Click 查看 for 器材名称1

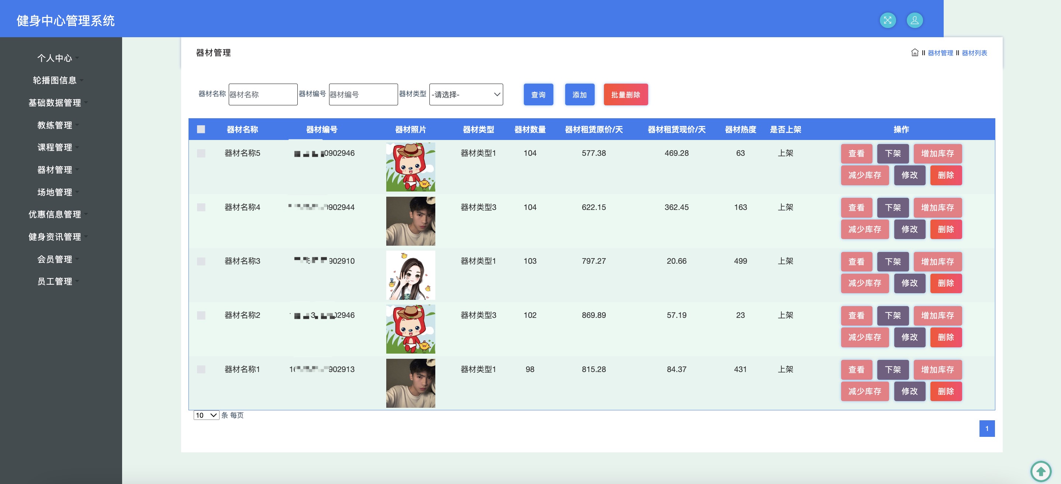point(856,370)
